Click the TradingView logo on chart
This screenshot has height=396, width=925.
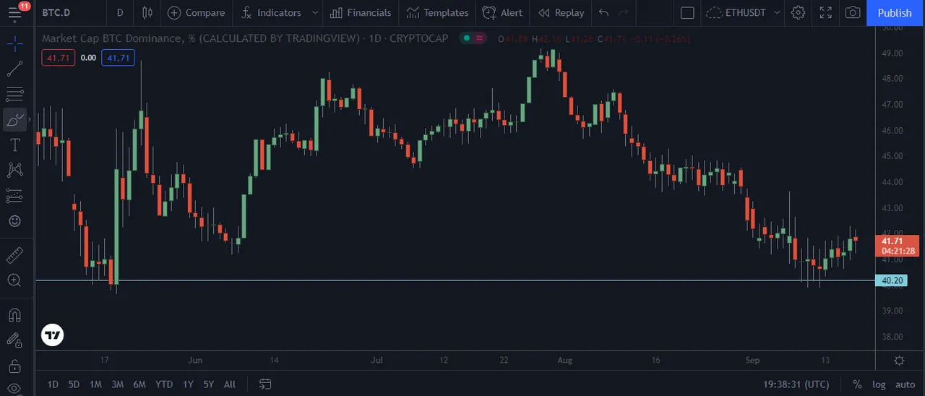pos(53,335)
